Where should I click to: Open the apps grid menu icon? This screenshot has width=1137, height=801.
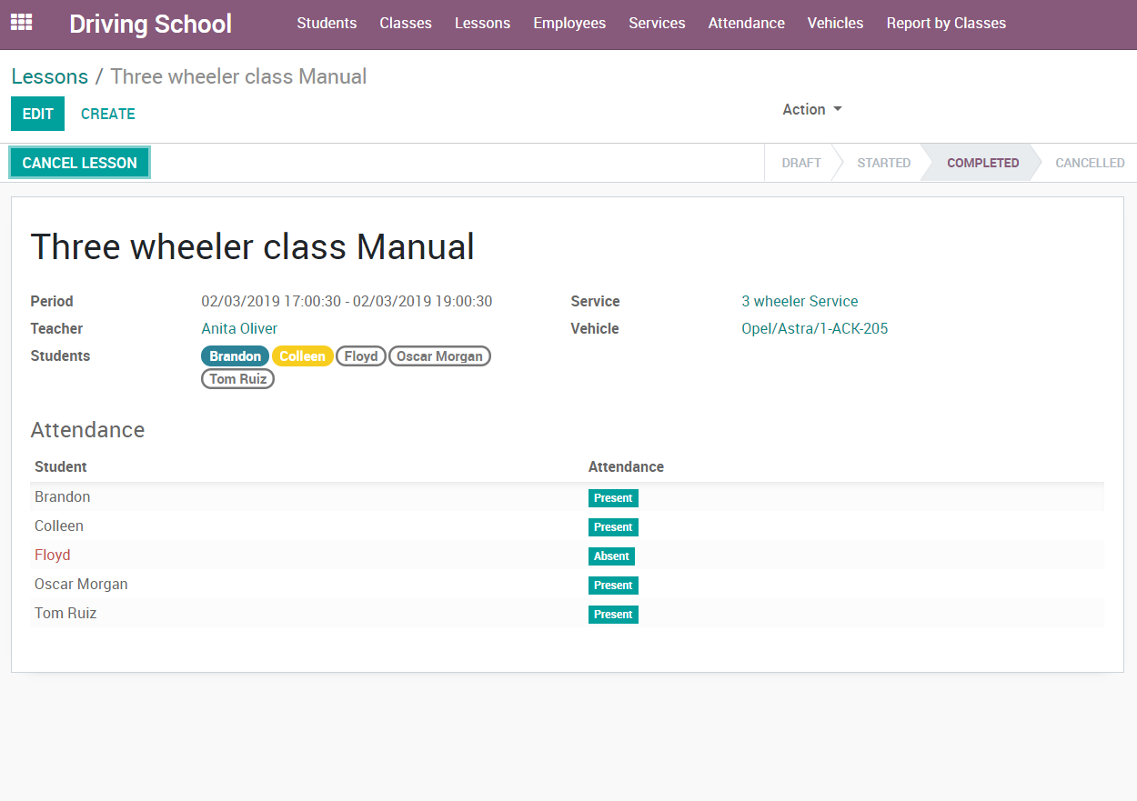pos(21,23)
